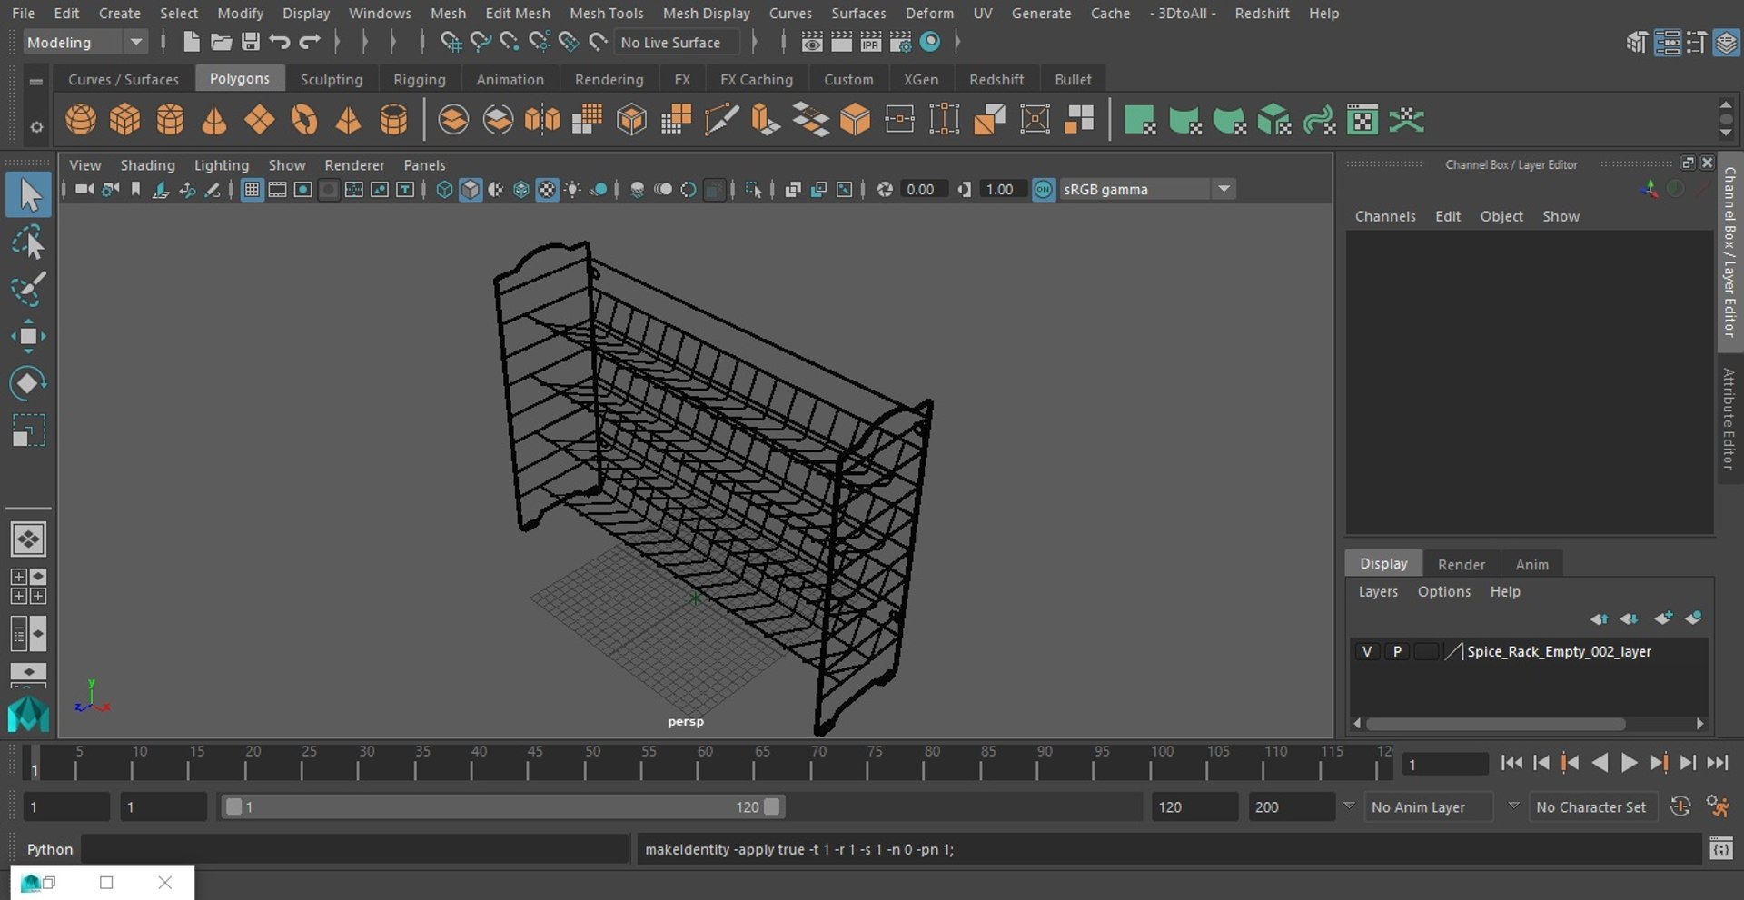
Task: Create a polygon cylinder from shelf
Action: click(170, 119)
